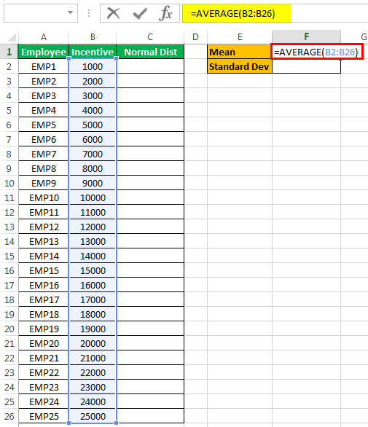This screenshot has height=427, width=368.
Task: Select the EMP25 cell
Action: (x=44, y=416)
